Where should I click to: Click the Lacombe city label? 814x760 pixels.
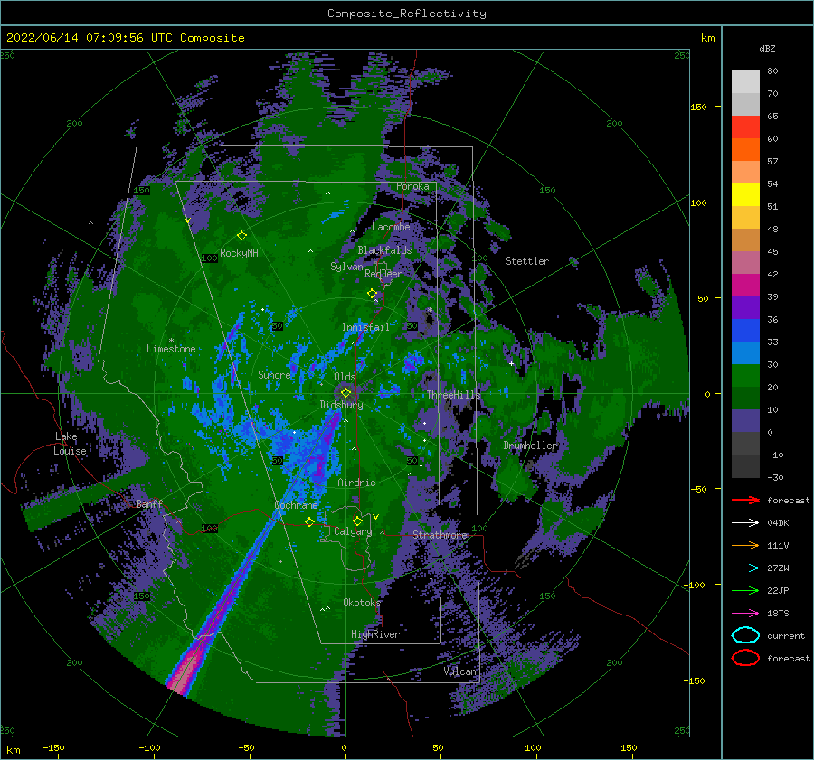coord(391,227)
